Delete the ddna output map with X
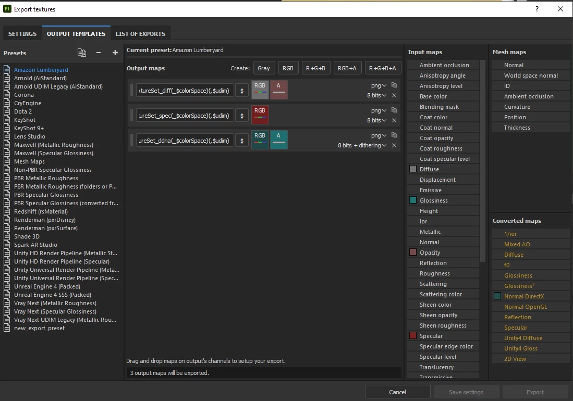Screen dimensions: 573x401 [x=394, y=145]
